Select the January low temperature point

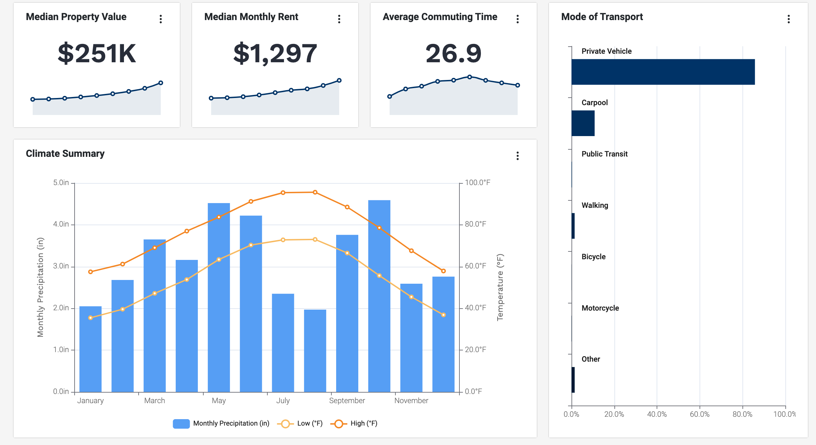tap(91, 318)
